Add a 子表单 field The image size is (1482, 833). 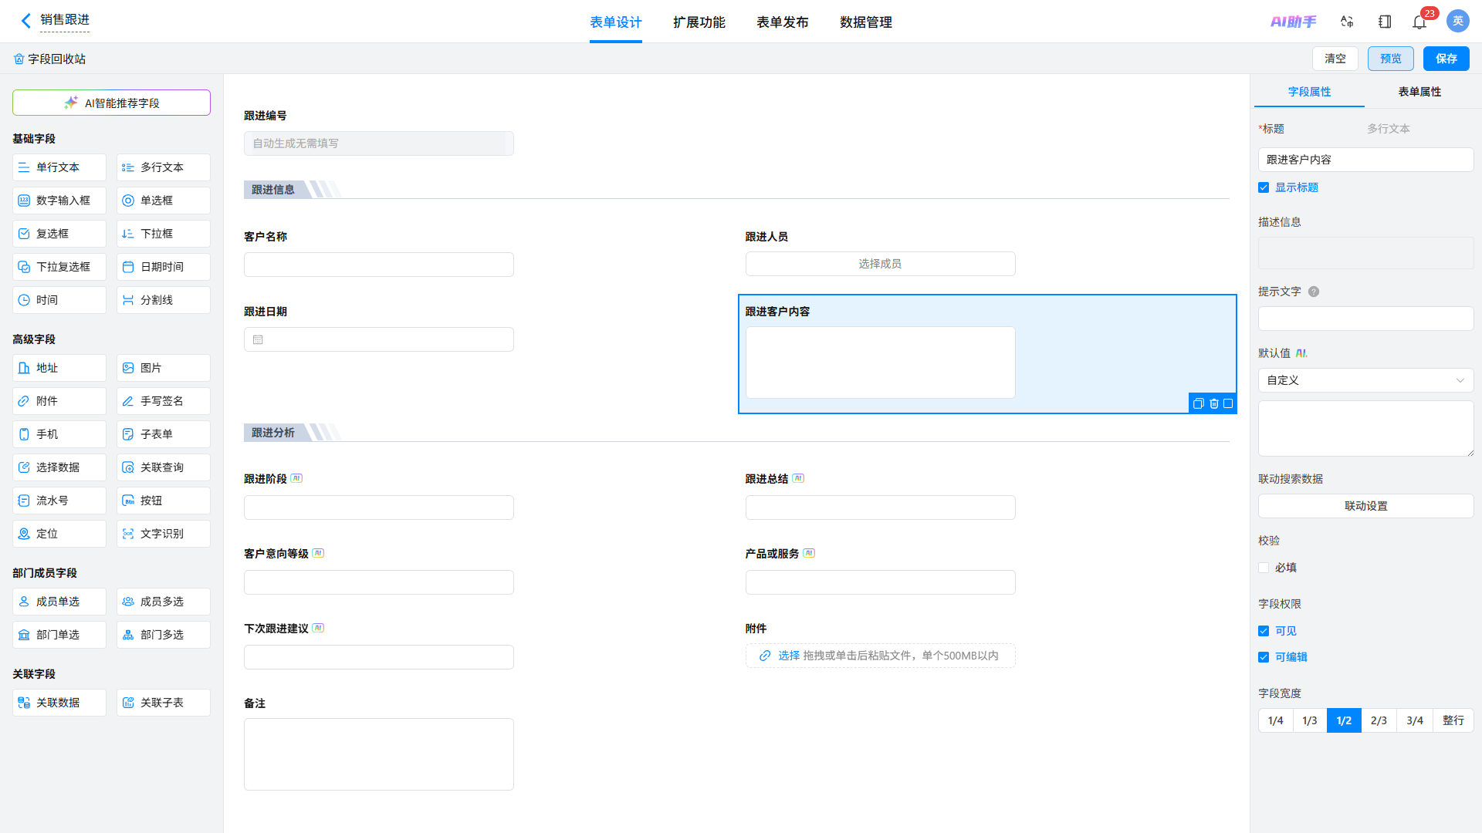click(x=164, y=434)
